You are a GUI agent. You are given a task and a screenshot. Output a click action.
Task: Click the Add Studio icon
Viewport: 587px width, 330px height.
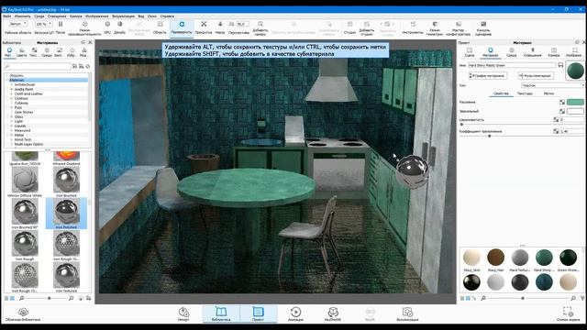[x=367, y=28]
